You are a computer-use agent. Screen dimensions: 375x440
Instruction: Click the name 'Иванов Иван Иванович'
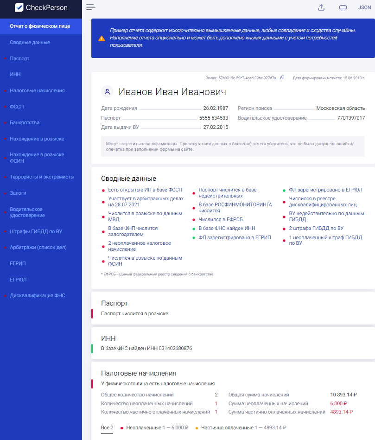tap(172, 92)
